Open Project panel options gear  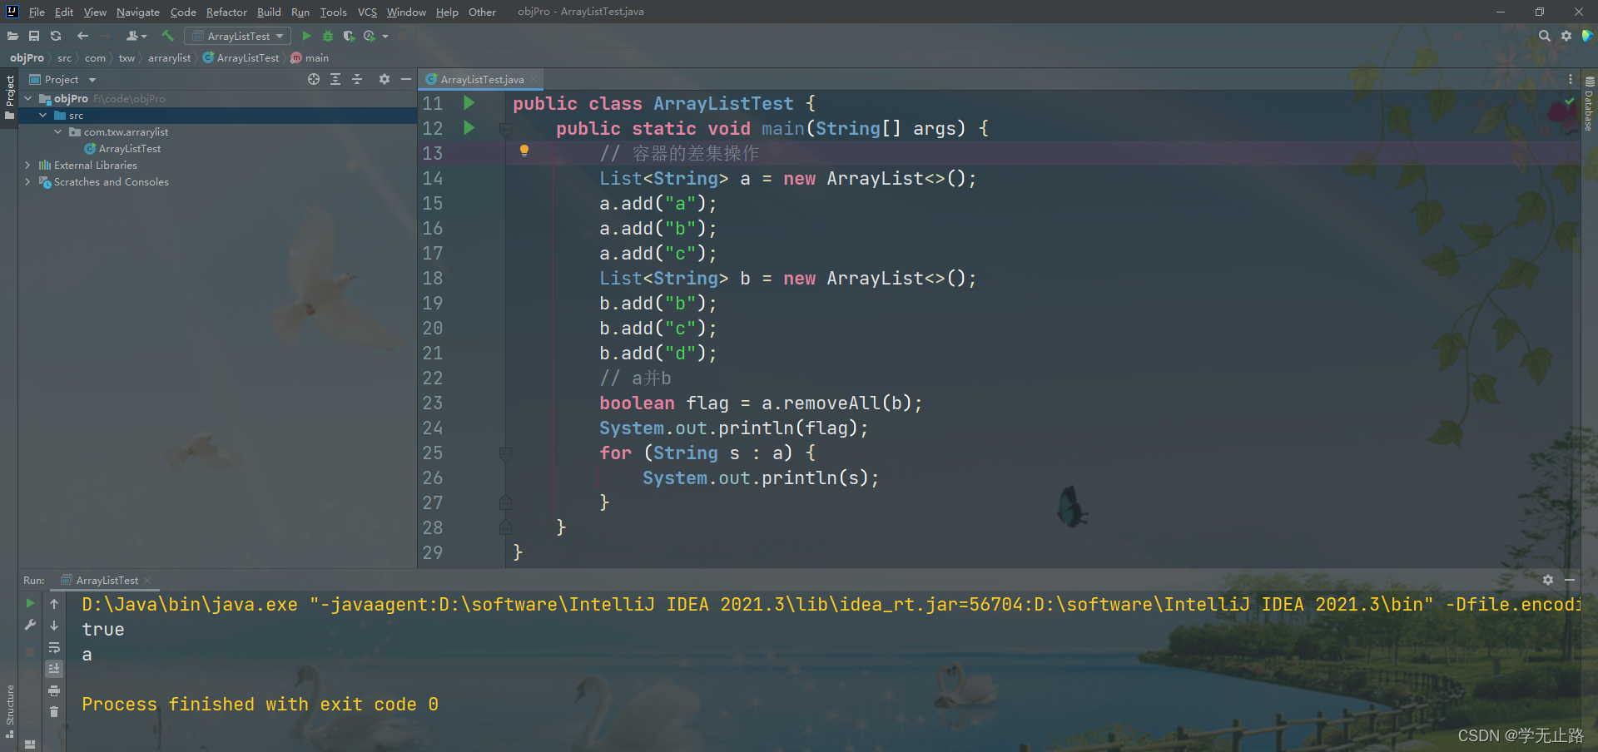coord(384,79)
